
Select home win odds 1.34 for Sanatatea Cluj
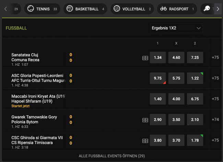[158, 58]
